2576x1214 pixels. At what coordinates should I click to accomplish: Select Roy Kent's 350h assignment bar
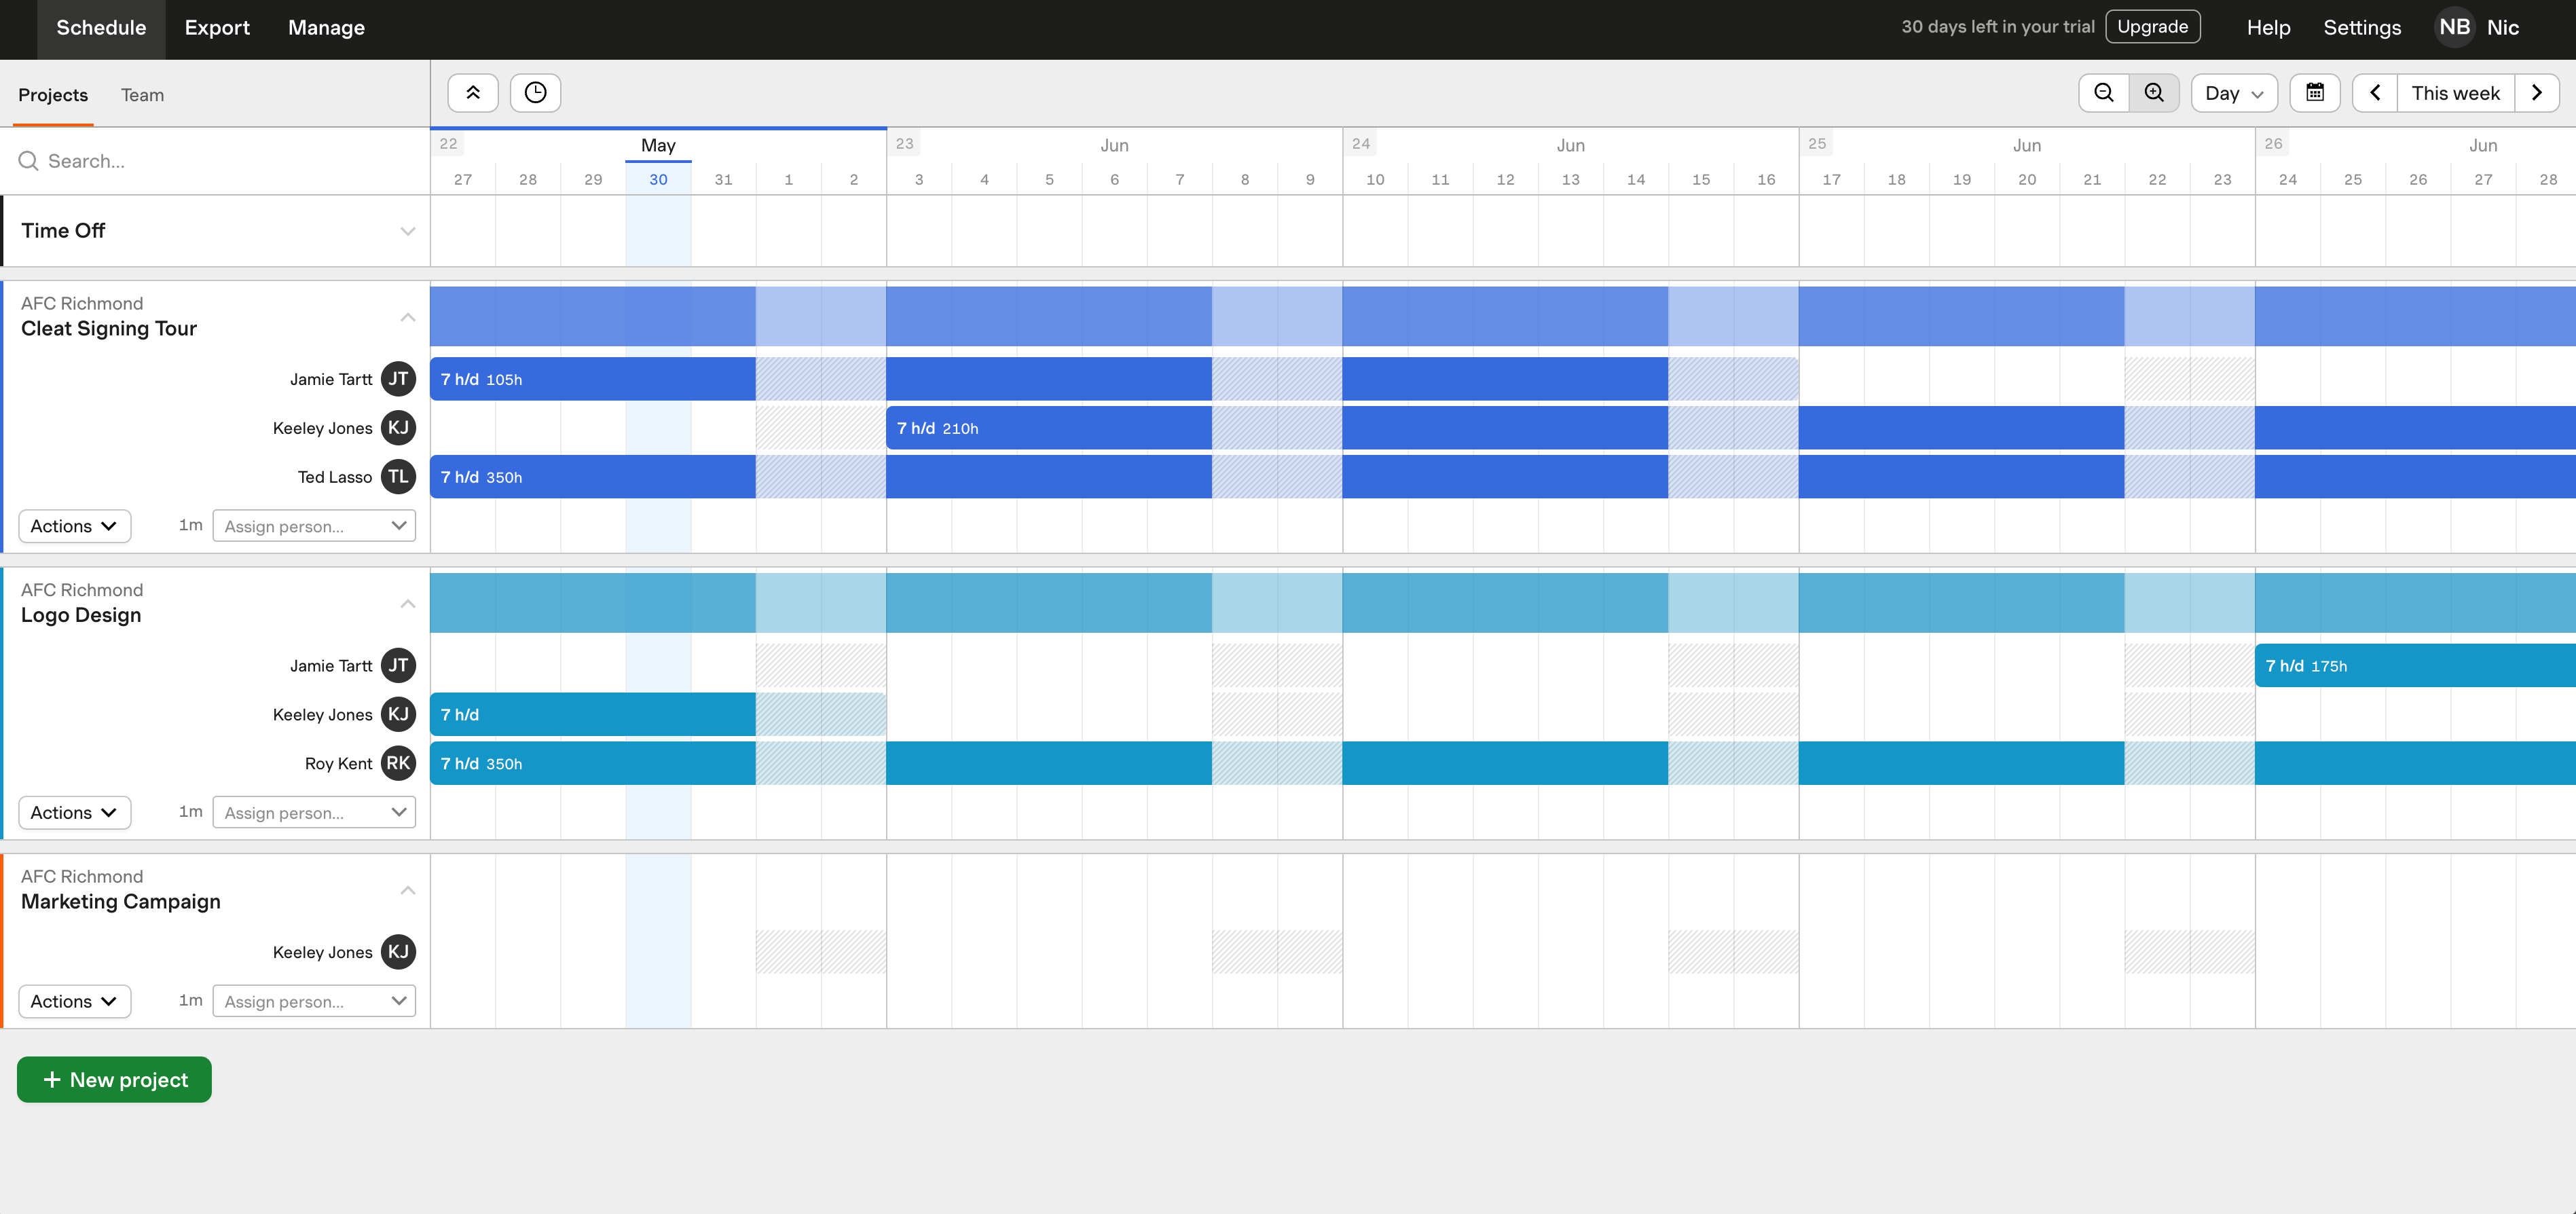coord(1503,764)
